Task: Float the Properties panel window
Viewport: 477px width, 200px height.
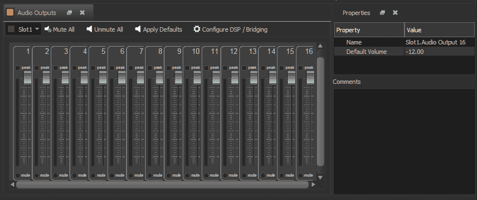Action: [382, 12]
